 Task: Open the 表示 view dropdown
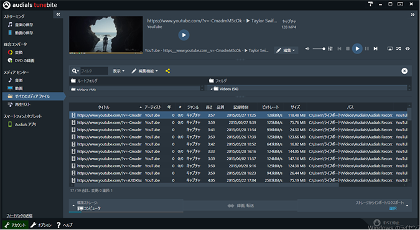(118, 71)
